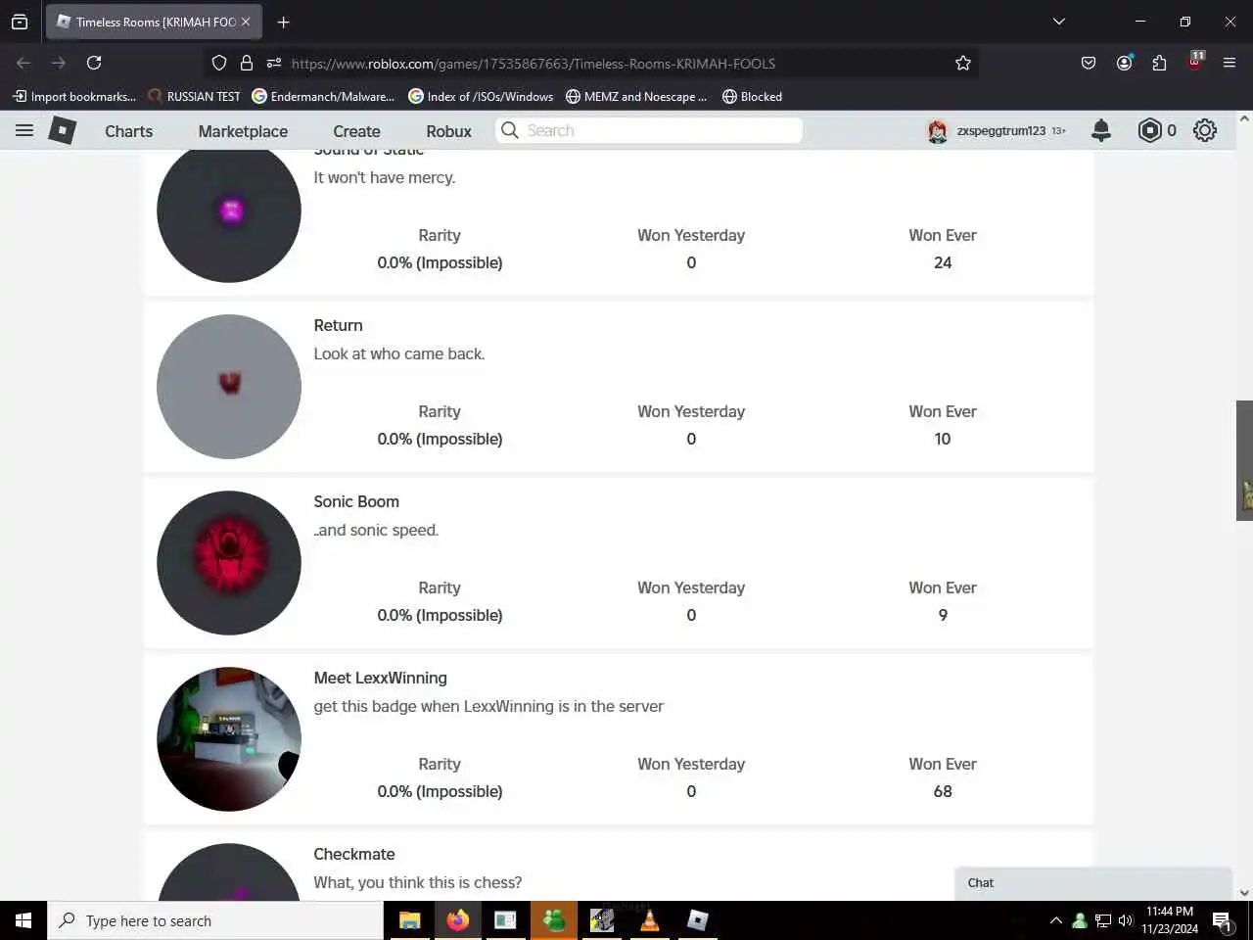Click the scrollbar up arrow
Image resolution: width=1253 pixels, height=940 pixels.
point(1244,118)
